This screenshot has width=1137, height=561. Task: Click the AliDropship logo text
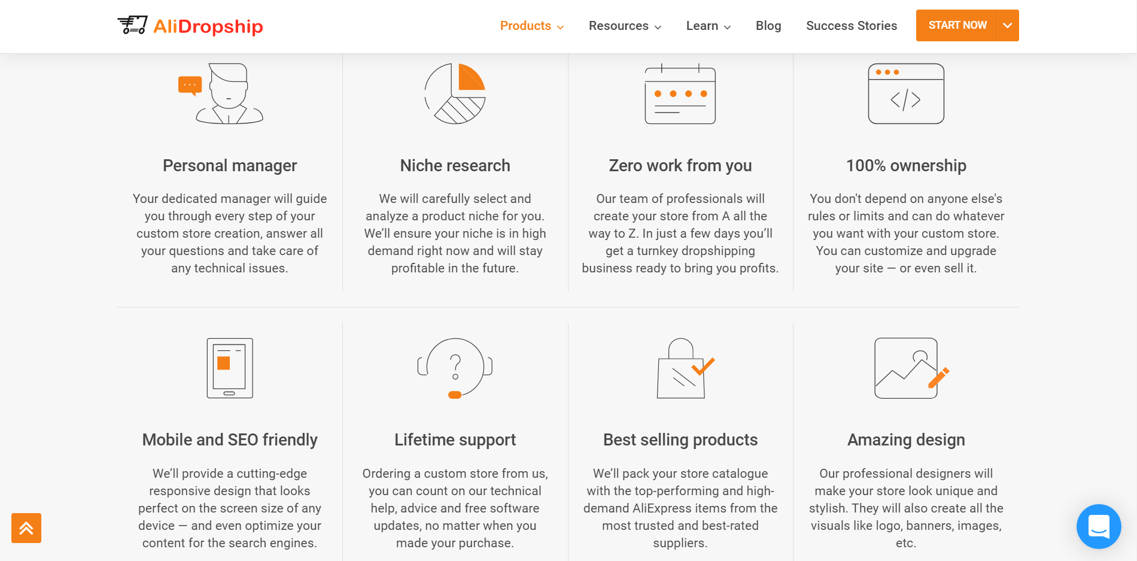(208, 26)
